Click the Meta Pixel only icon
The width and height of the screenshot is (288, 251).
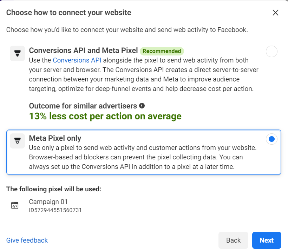pyautogui.click(x=18, y=141)
